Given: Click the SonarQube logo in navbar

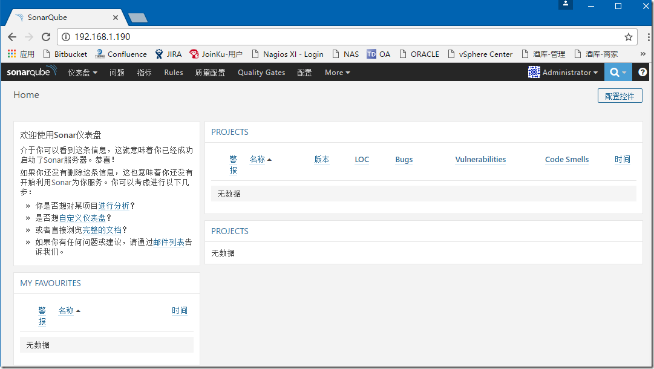Looking at the screenshot, I should tap(31, 72).
